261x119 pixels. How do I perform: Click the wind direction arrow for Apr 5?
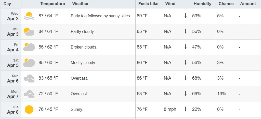[x=186, y=63]
